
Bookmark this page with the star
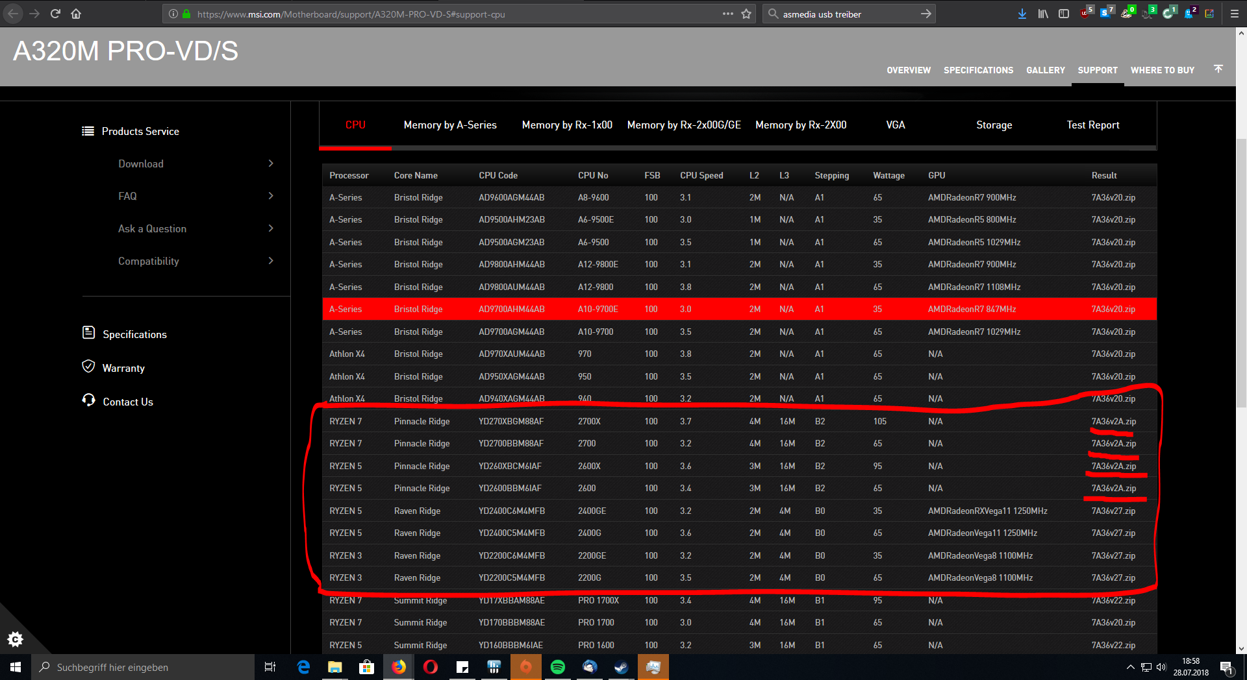click(746, 14)
